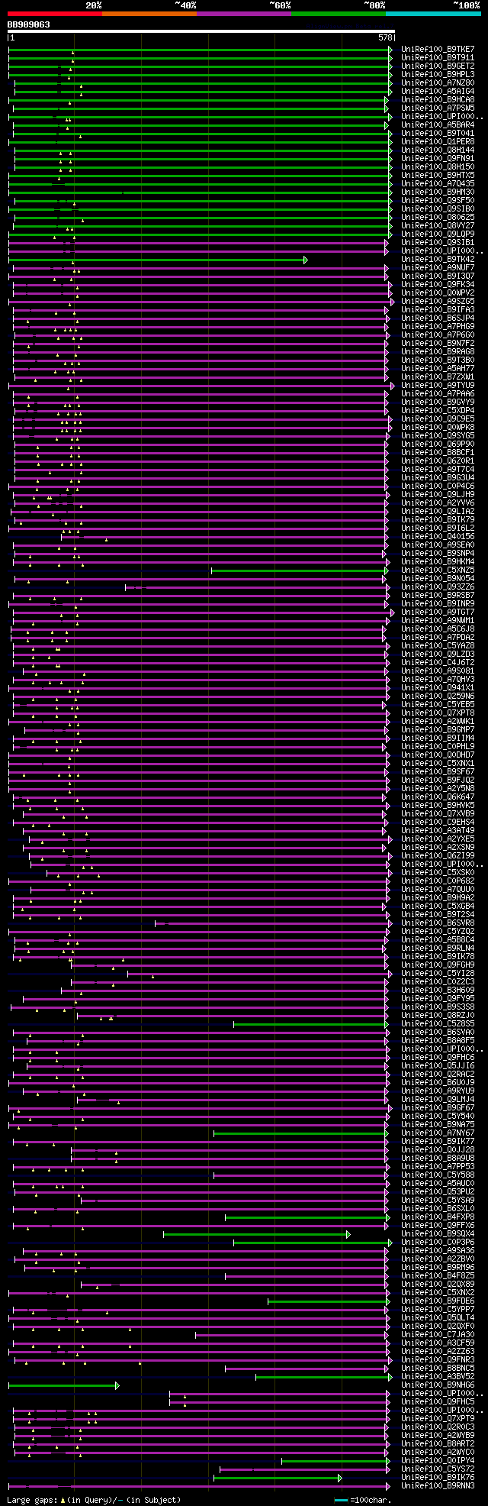Click the green alignment bar of C5Z8S5
This screenshot has height=1506, width=488.
[311, 1023]
